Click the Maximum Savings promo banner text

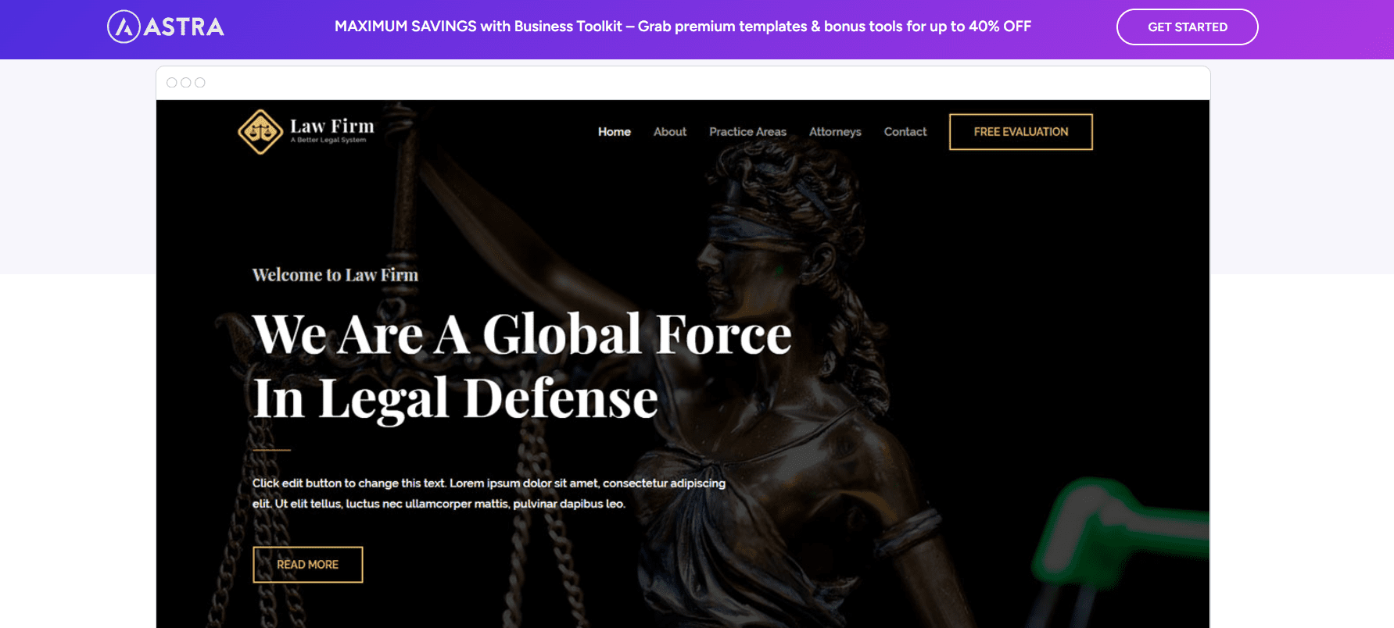[683, 27]
